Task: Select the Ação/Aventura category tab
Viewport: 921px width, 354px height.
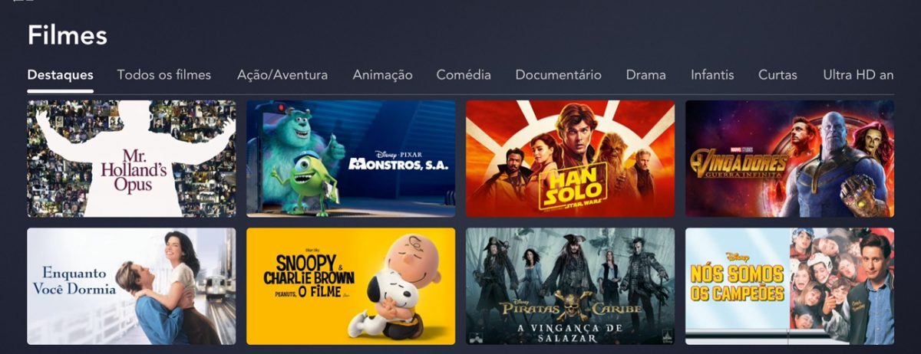Action: click(282, 75)
